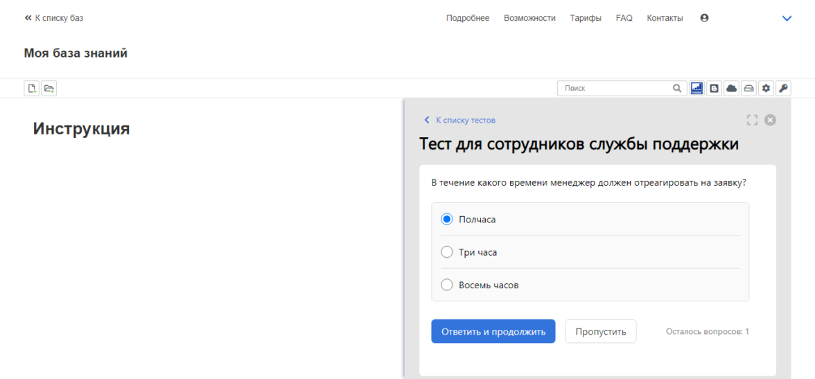The image size is (815, 379).
Task: Select the 'Полчаса' answer option
Action: pyautogui.click(x=447, y=219)
